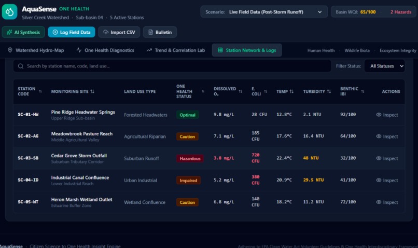Click the 380 CFU E. coli value
The height and width of the screenshot is (248, 418).
[255, 180]
